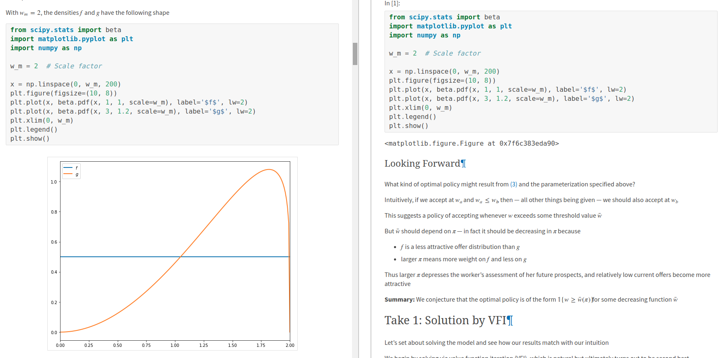Click the left code block with beta import
The image size is (718, 358).
[172, 84]
